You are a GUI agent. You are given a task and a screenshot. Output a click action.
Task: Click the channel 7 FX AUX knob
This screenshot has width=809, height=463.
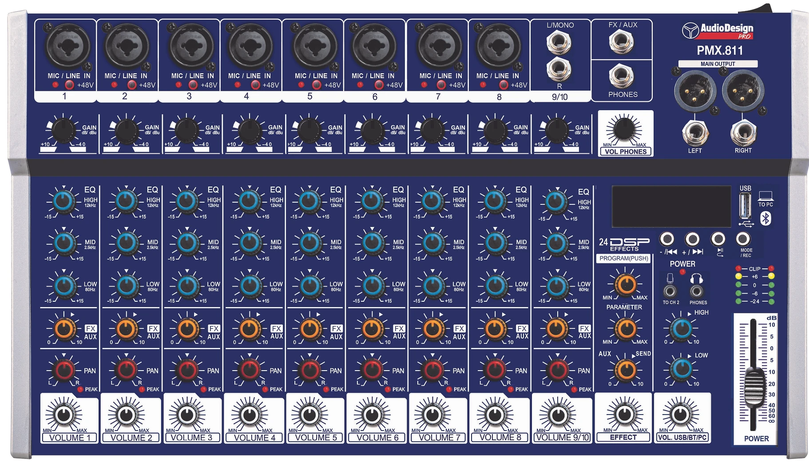coord(433,329)
